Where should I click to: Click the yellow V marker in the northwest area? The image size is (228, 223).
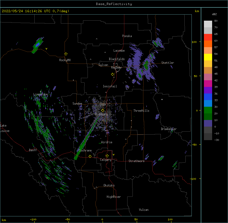click(x=46, y=49)
